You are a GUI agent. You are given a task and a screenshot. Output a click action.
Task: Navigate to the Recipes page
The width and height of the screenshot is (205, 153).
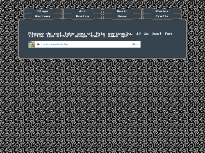(x=43, y=16)
